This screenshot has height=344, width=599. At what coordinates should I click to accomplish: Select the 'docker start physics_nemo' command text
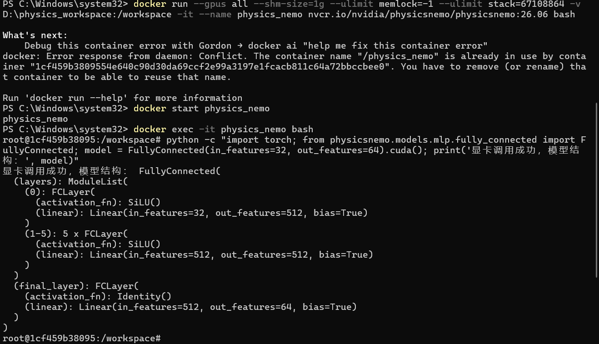[201, 109]
